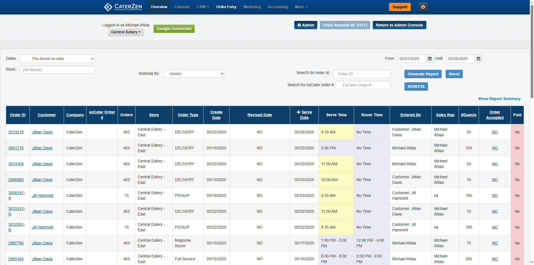Click the ezCater order number field
The image size is (534, 265).
tap(363, 85)
